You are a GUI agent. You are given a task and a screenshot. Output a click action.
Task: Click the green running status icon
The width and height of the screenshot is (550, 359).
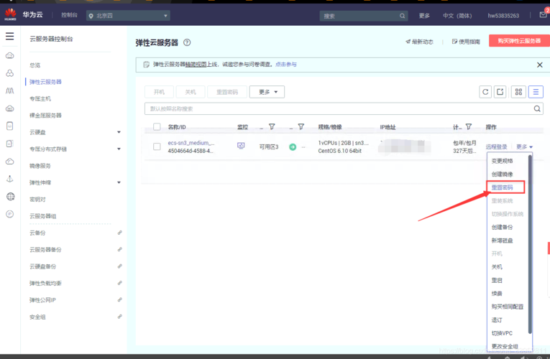point(293,146)
